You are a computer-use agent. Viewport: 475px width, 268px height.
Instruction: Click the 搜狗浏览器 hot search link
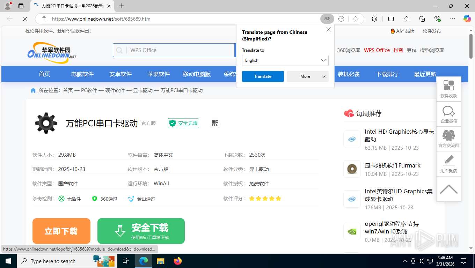(x=432, y=50)
